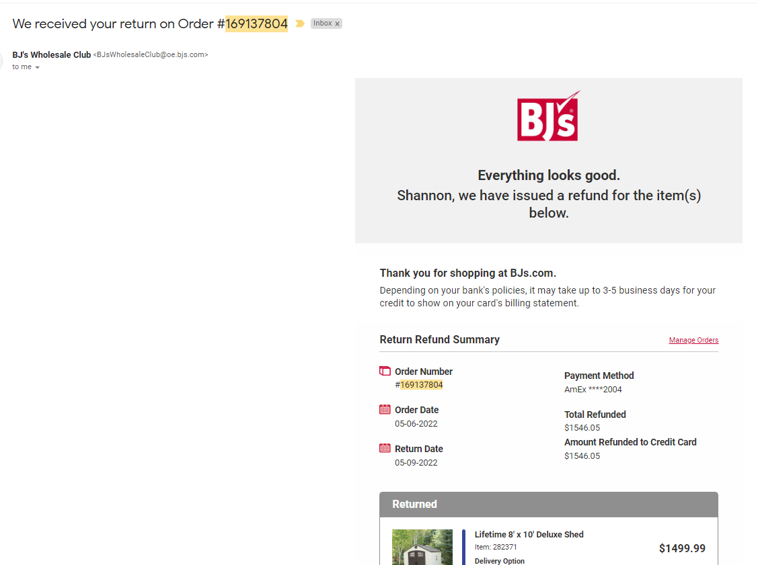Open the Lifetime 8' x 10' Deluxe Shed title
This screenshot has height=565, width=758.
529,534
